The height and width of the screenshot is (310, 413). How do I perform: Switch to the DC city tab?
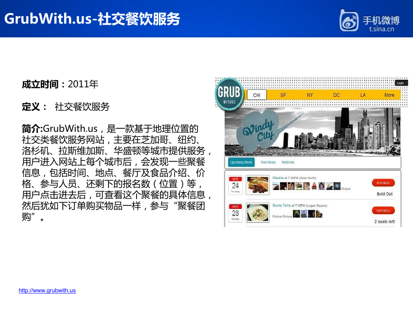[x=336, y=95]
